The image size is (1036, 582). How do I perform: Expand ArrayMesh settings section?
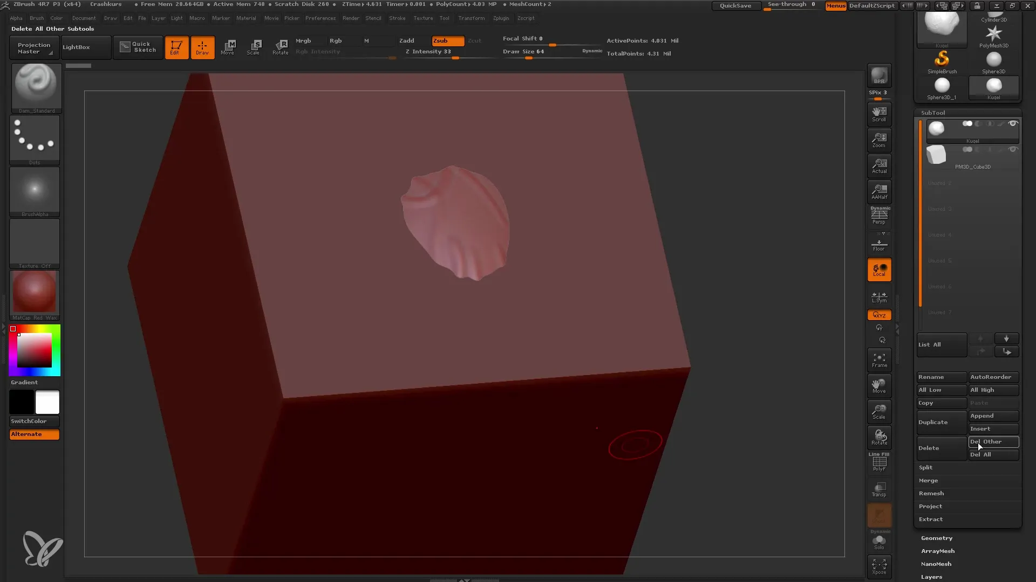click(x=938, y=551)
